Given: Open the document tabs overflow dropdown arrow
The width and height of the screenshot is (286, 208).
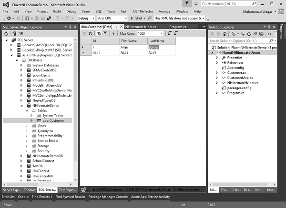Looking at the screenshot, I should (204, 27).
